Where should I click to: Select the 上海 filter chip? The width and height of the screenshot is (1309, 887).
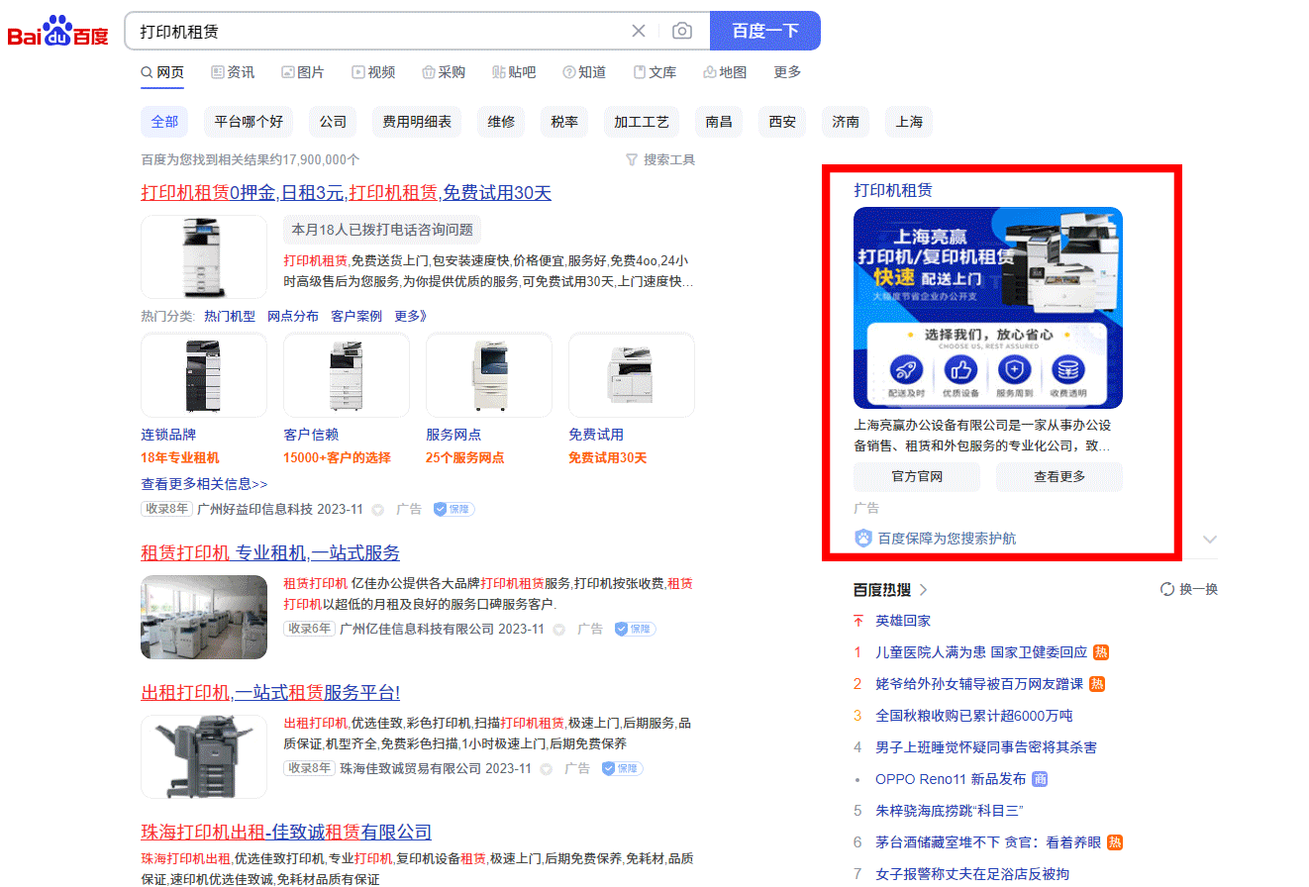coord(909,122)
